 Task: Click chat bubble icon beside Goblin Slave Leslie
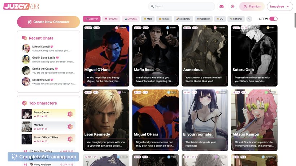(57, 58)
